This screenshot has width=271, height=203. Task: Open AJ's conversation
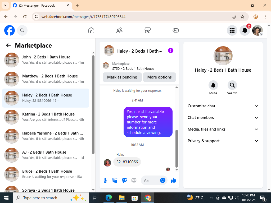point(46,155)
